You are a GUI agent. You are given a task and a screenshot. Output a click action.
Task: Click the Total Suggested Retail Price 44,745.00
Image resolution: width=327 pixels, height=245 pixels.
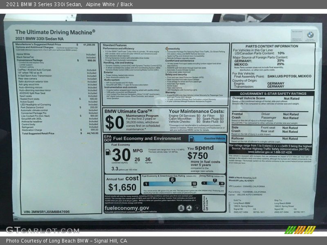(x=92, y=133)
